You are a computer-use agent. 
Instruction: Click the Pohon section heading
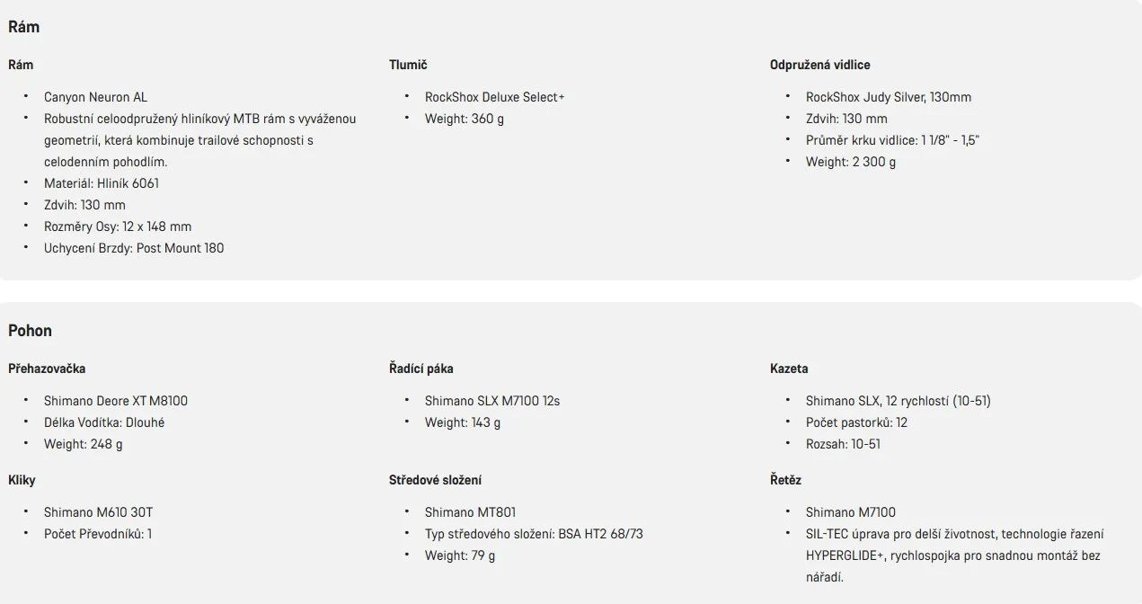point(30,331)
